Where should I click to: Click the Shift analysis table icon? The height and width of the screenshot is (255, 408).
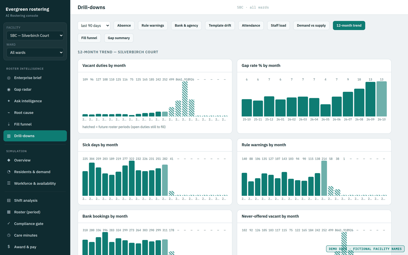[9, 200]
